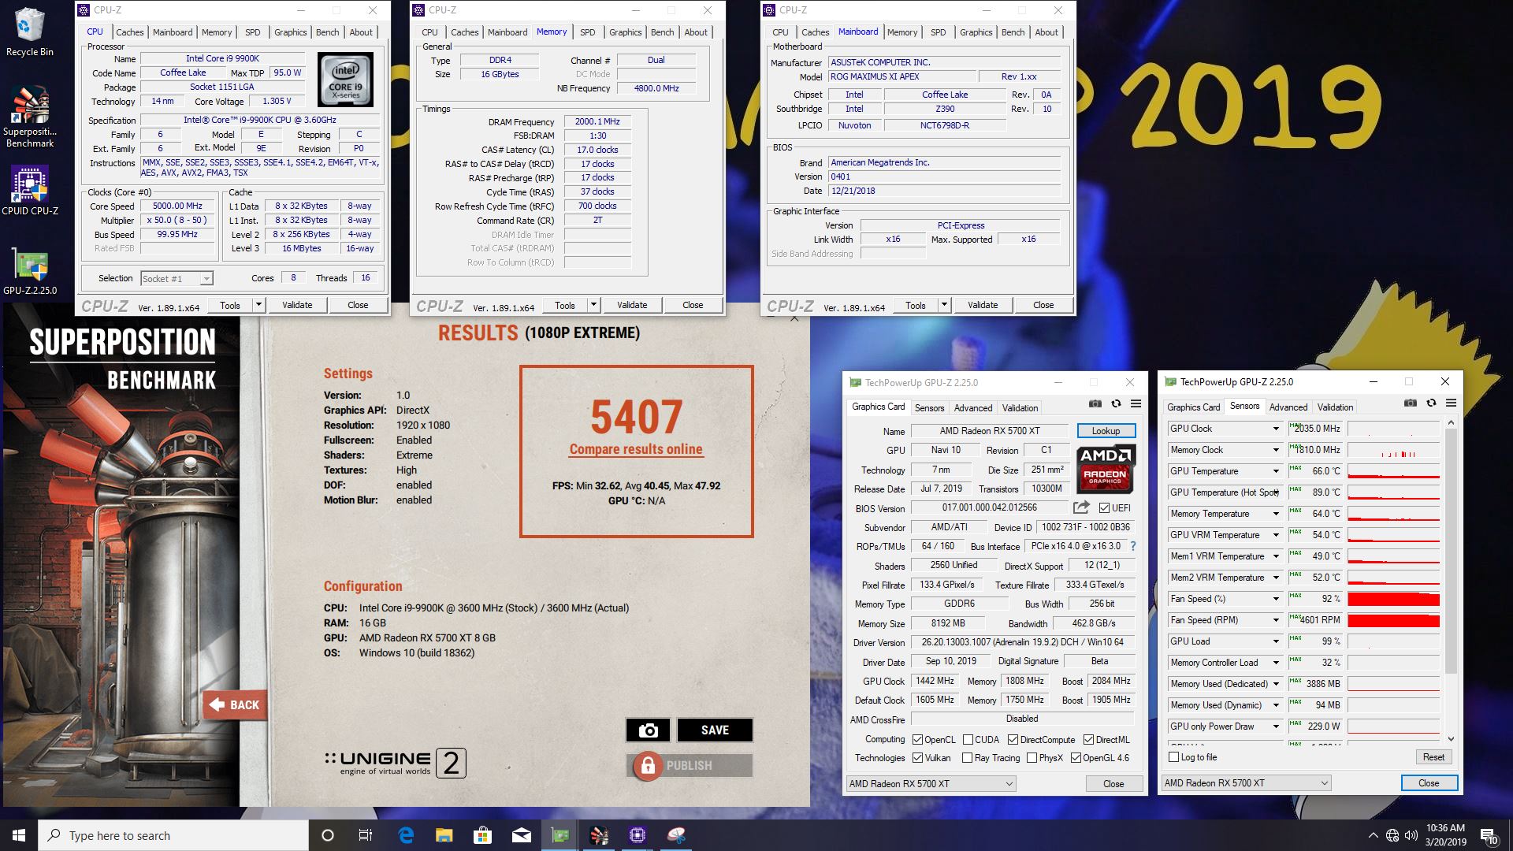Toggle the Ray Tracing checkbox
Viewport: 1513px width, 851px height.
point(967,758)
